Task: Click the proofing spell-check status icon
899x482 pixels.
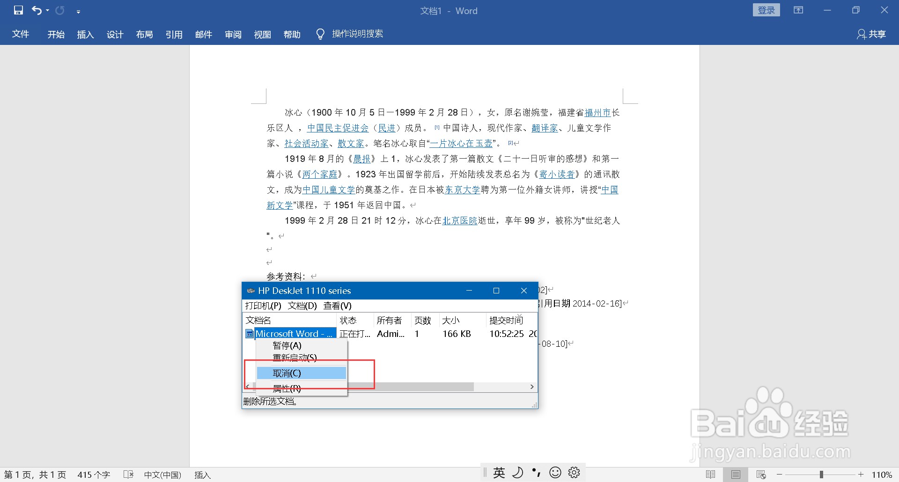Action: [x=129, y=475]
